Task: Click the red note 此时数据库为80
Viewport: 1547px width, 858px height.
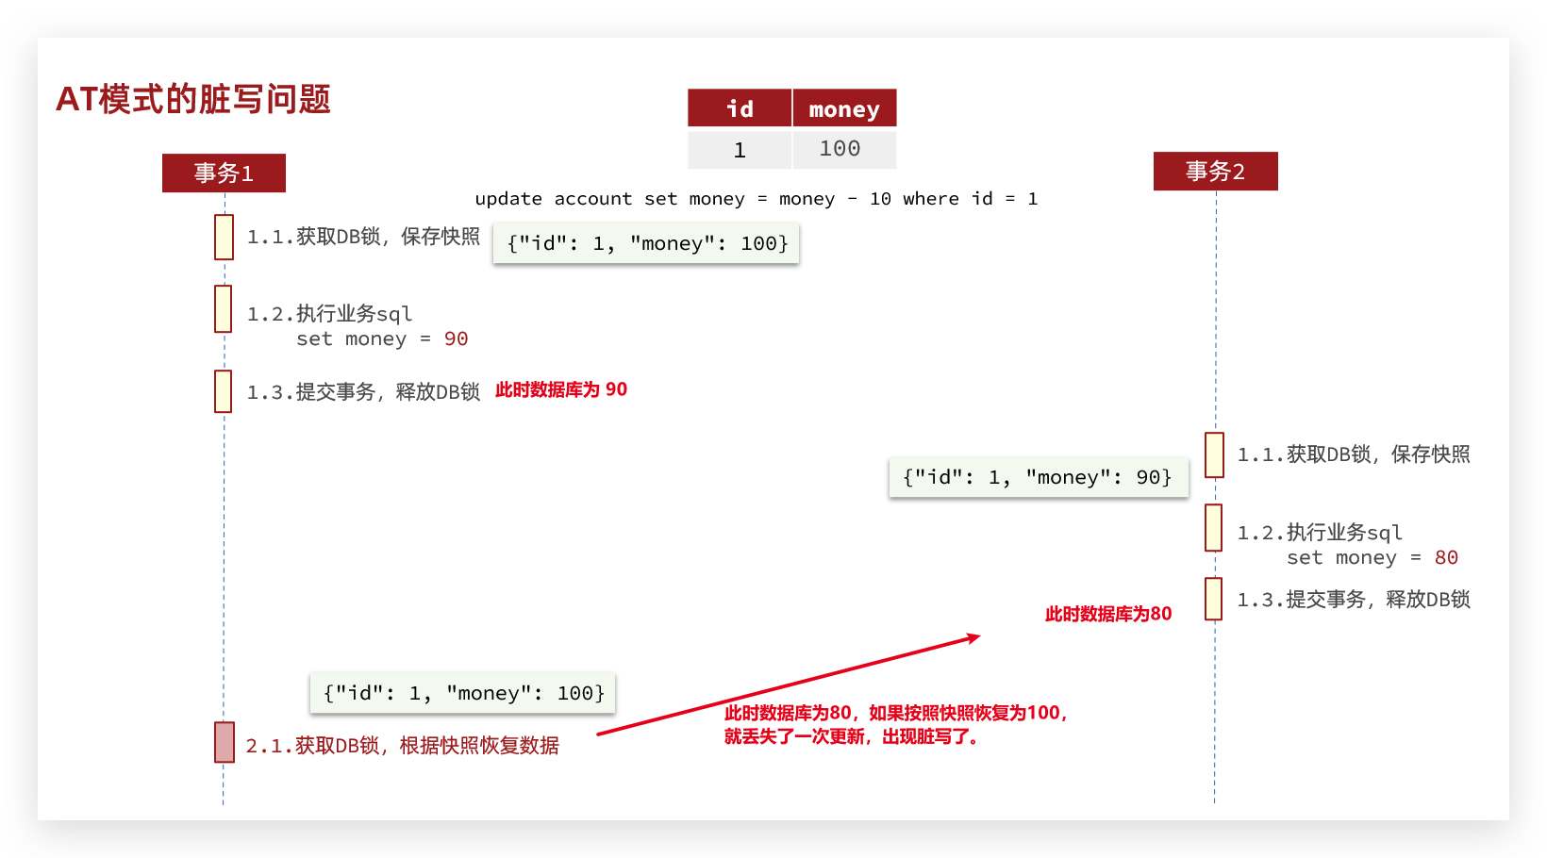Action: click(x=1108, y=614)
